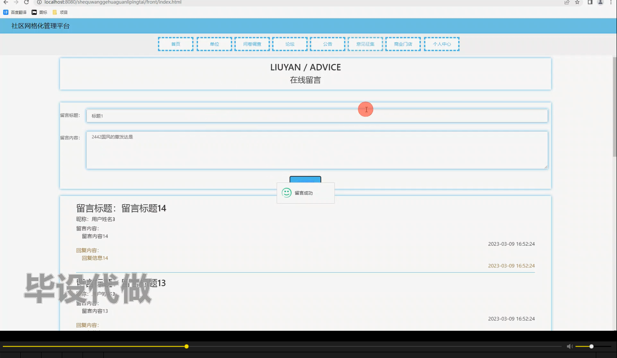
Task: Open the 公告 navigation tab
Action: pos(328,44)
